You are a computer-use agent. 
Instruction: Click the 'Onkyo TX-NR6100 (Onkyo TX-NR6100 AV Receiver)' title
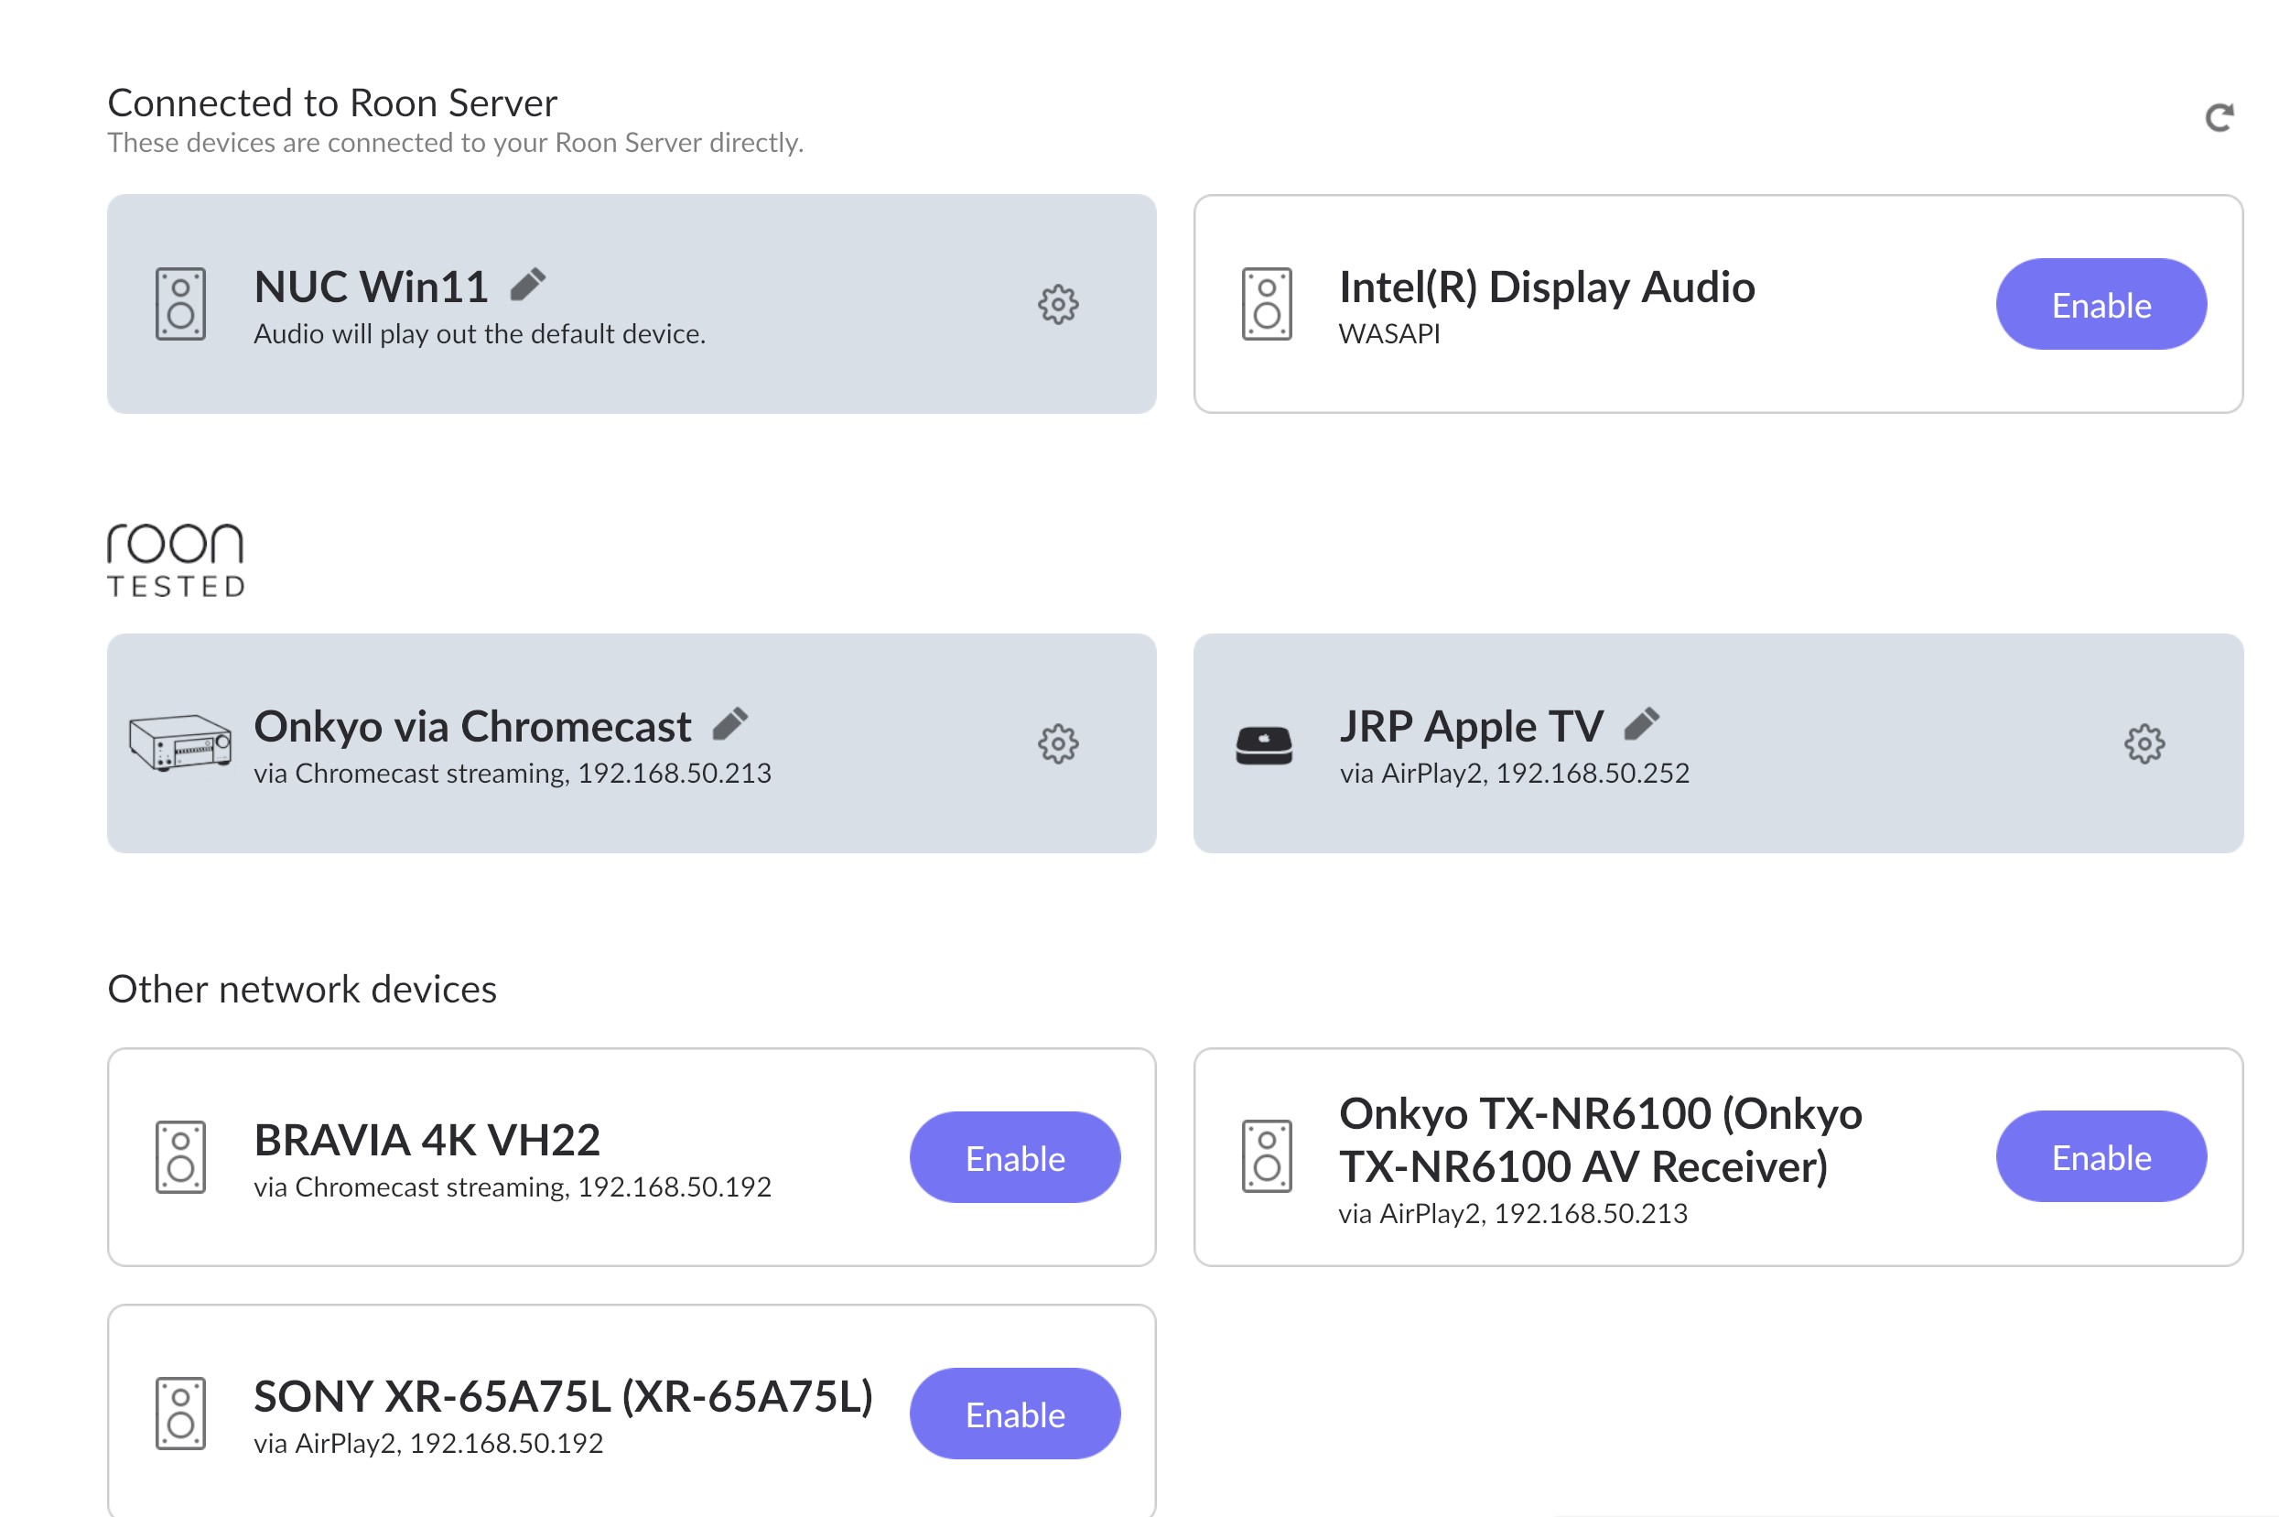(x=1600, y=1140)
